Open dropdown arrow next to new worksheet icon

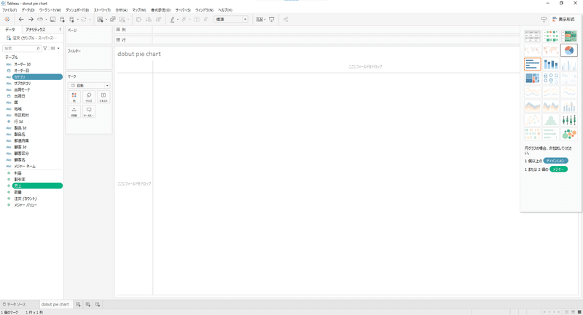(106, 20)
